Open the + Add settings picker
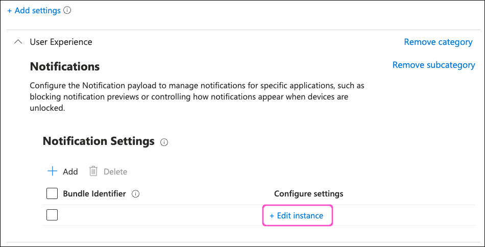 coord(34,10)
